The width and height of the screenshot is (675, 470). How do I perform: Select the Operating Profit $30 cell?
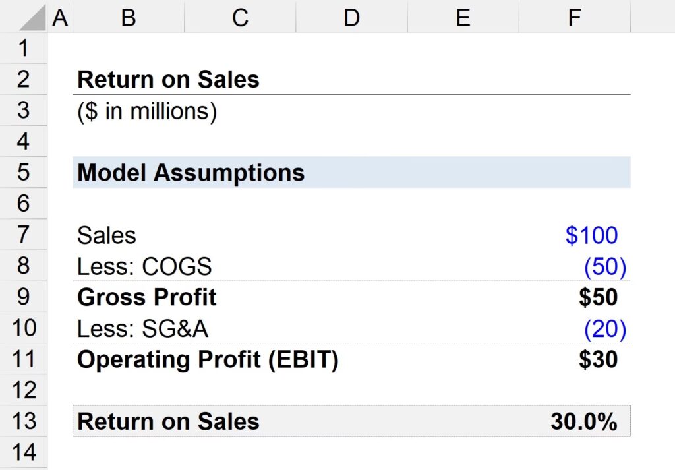pos(597,359)
